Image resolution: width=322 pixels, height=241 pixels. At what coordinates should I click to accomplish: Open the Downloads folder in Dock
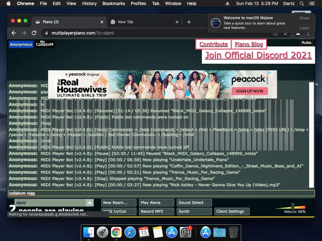click(x=219, y=233)
